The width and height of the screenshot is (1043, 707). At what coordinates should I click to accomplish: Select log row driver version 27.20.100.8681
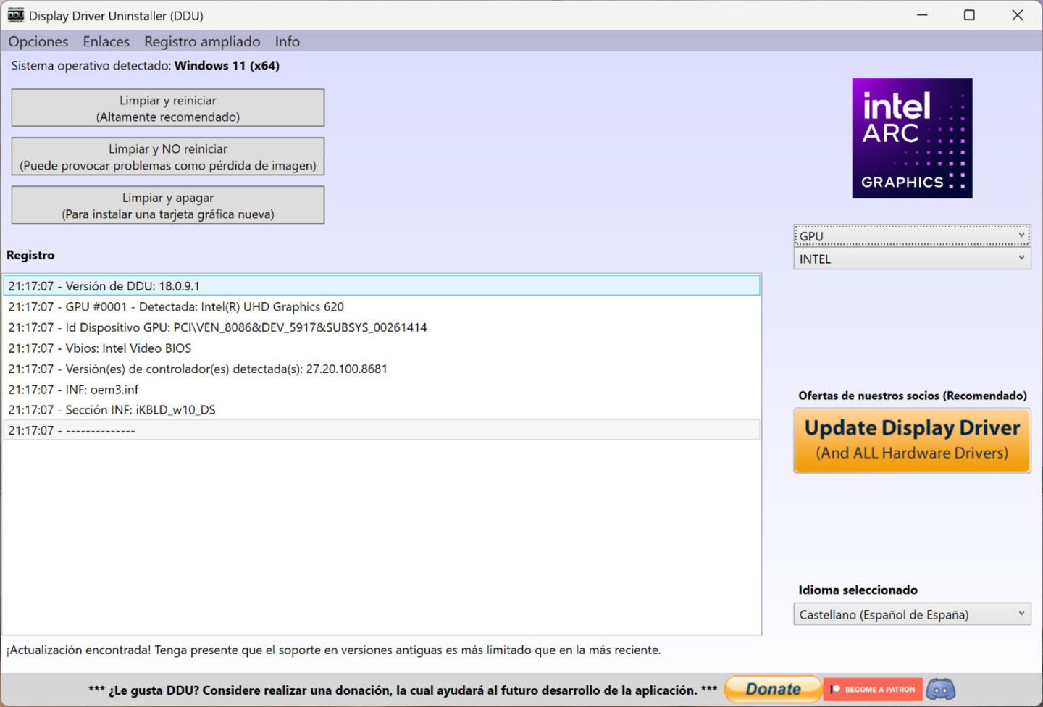click(382, 369)
